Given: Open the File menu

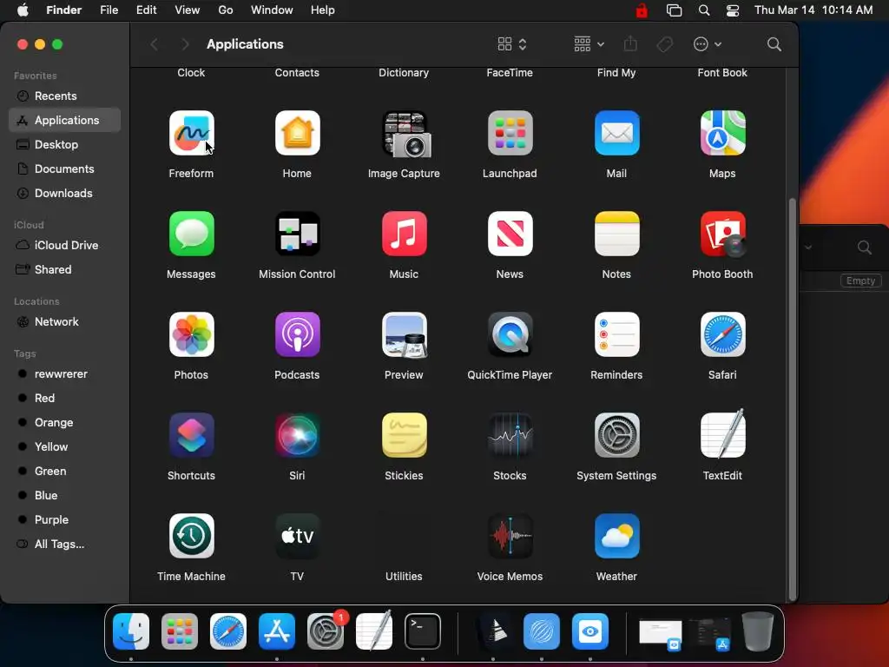Looking at the screenshot, I should [109, 10].
